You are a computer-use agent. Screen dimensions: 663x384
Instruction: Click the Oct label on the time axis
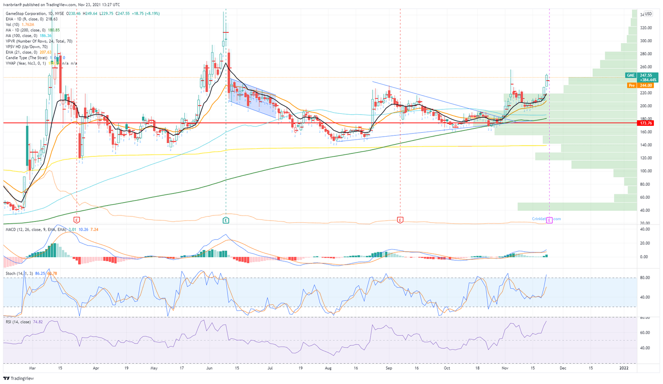pos(447,368)
